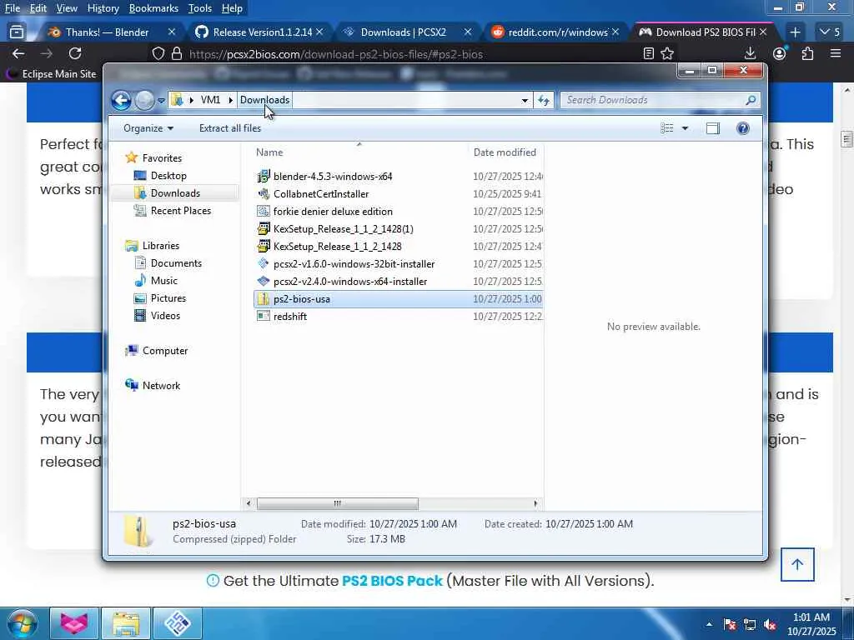Viewport: 854px width, 640px height.
Task: Click file list scroll right arrow
Action: coord(535,503)
